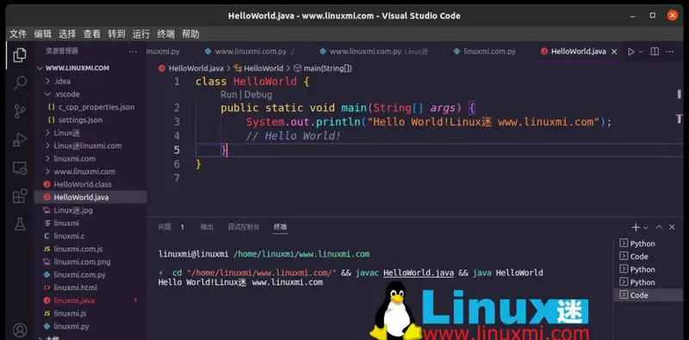Open the Remote Explorer view

(20, 168)
